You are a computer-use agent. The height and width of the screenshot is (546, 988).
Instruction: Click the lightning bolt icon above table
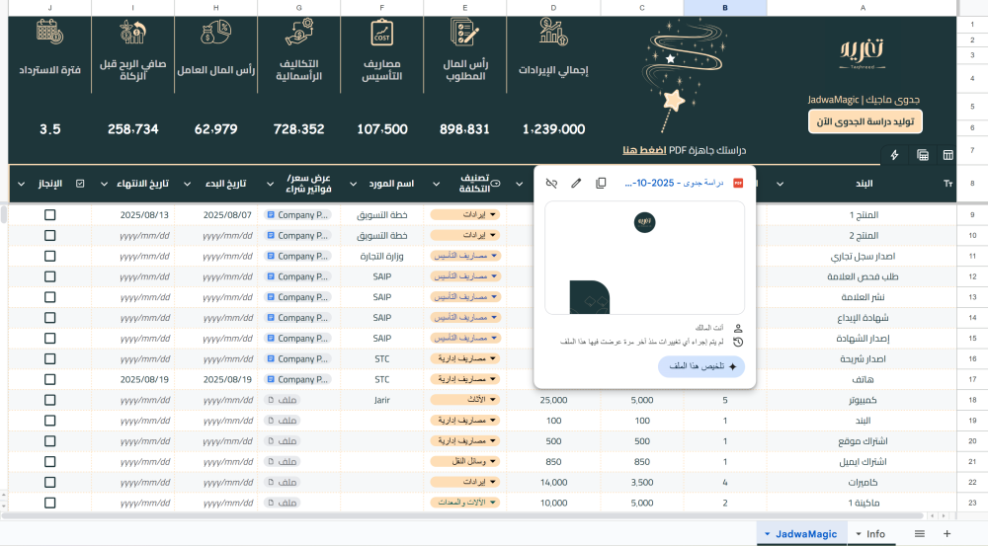click(x=895, y=155)
